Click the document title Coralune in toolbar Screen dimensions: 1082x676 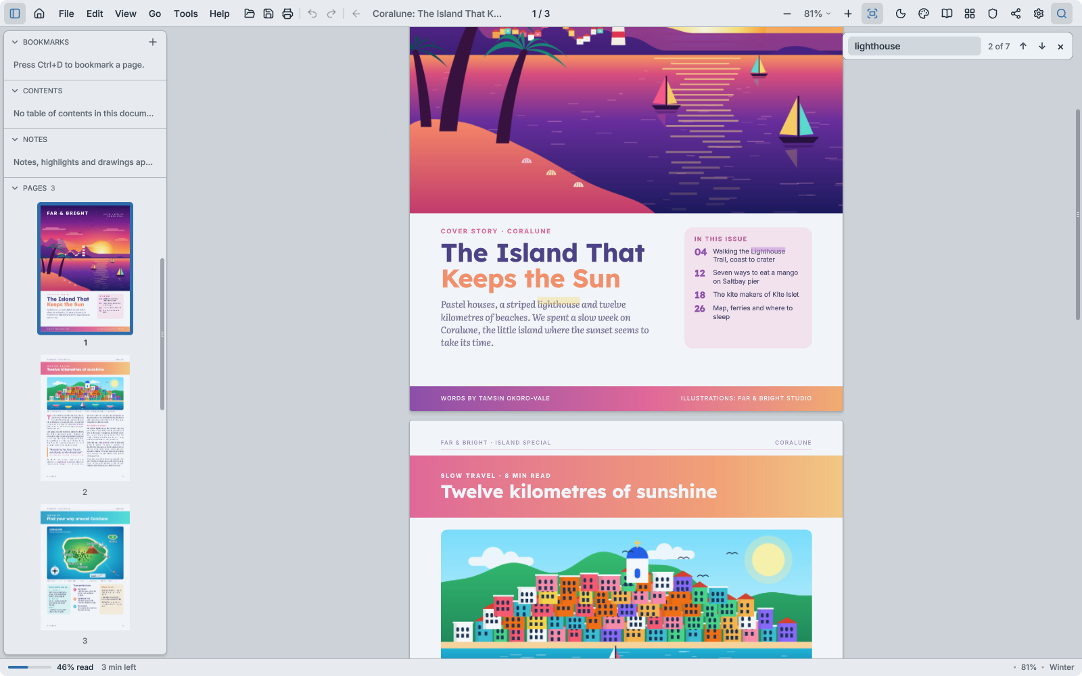438,14
